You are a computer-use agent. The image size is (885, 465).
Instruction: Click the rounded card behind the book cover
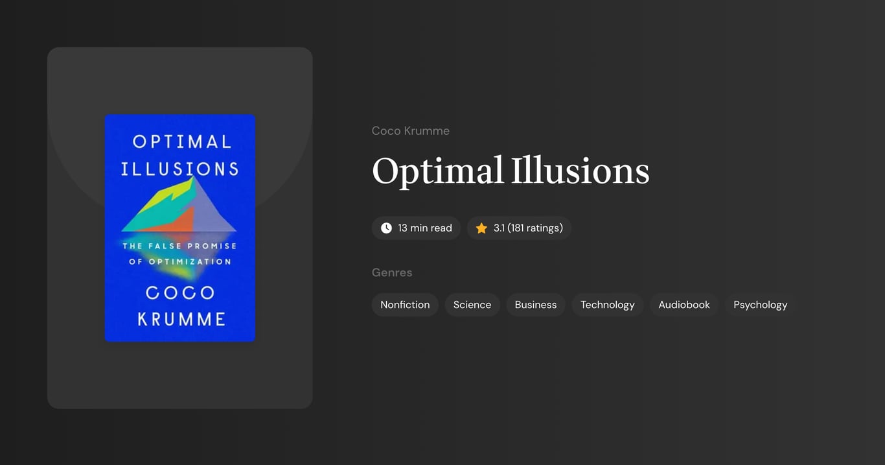pyautogui.click(x=179, y=376)
